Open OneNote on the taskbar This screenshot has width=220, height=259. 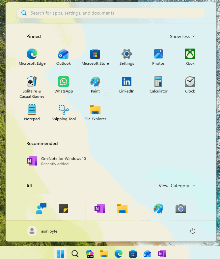pos(162,254)
